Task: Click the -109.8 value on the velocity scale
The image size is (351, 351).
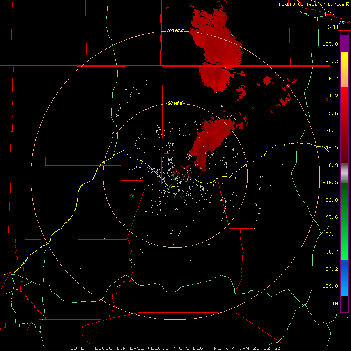Action: click(x=329, y=286)
